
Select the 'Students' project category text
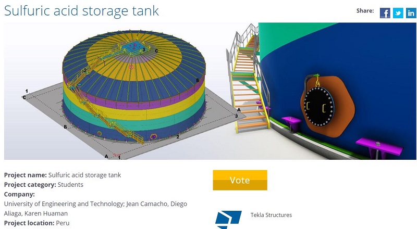[x=69, y=184]
